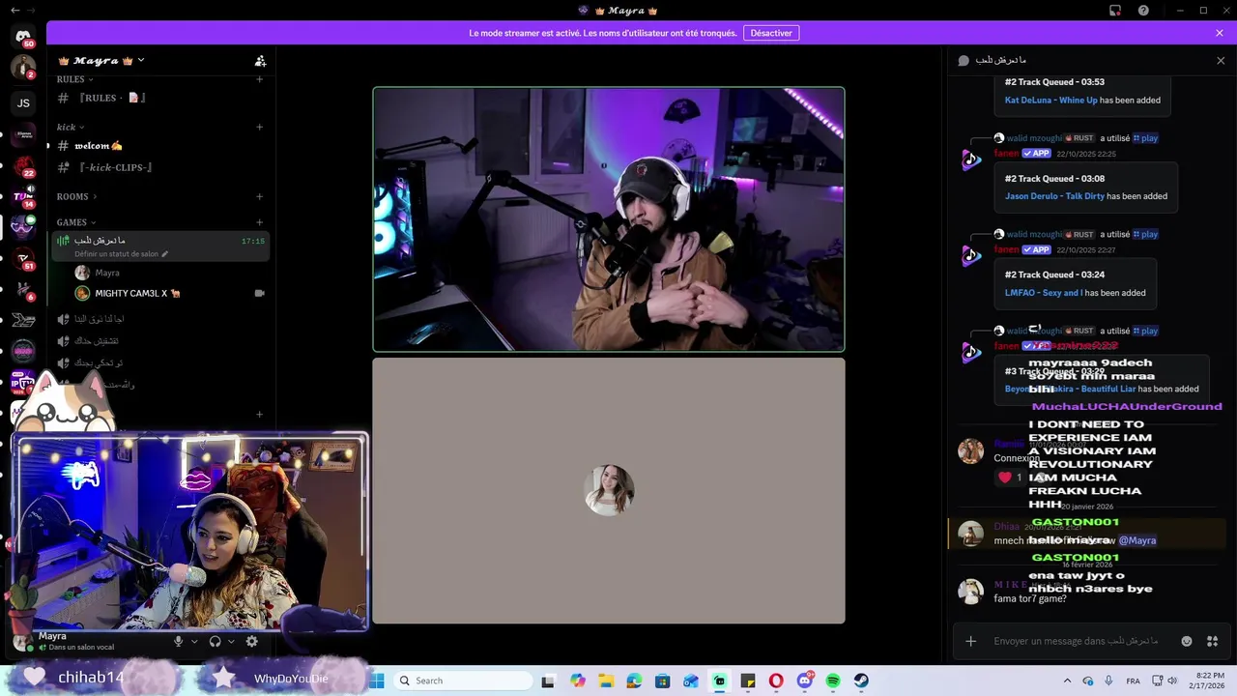
Task: Open server with 51 notification badge
Action: [23, 259]
